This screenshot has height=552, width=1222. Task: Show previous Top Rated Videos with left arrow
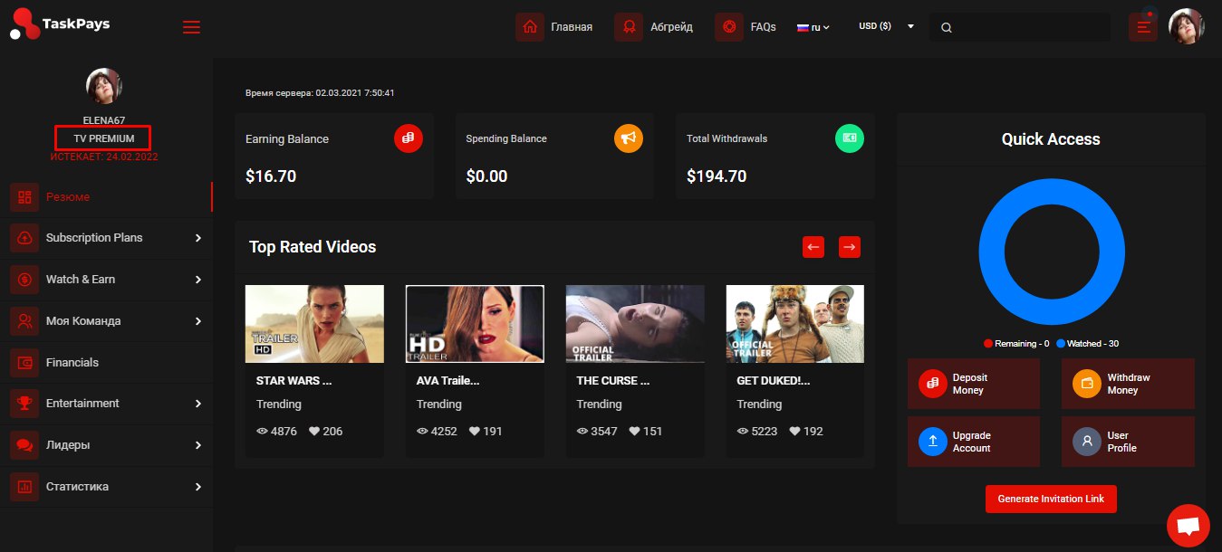(x=813, y=246)
